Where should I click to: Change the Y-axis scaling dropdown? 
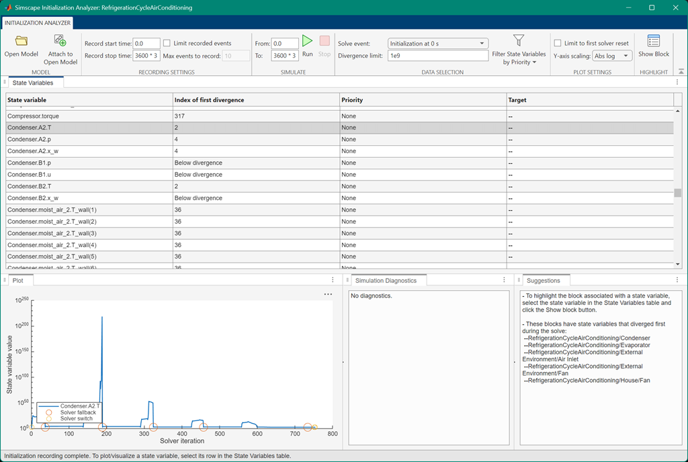point(612,56)
